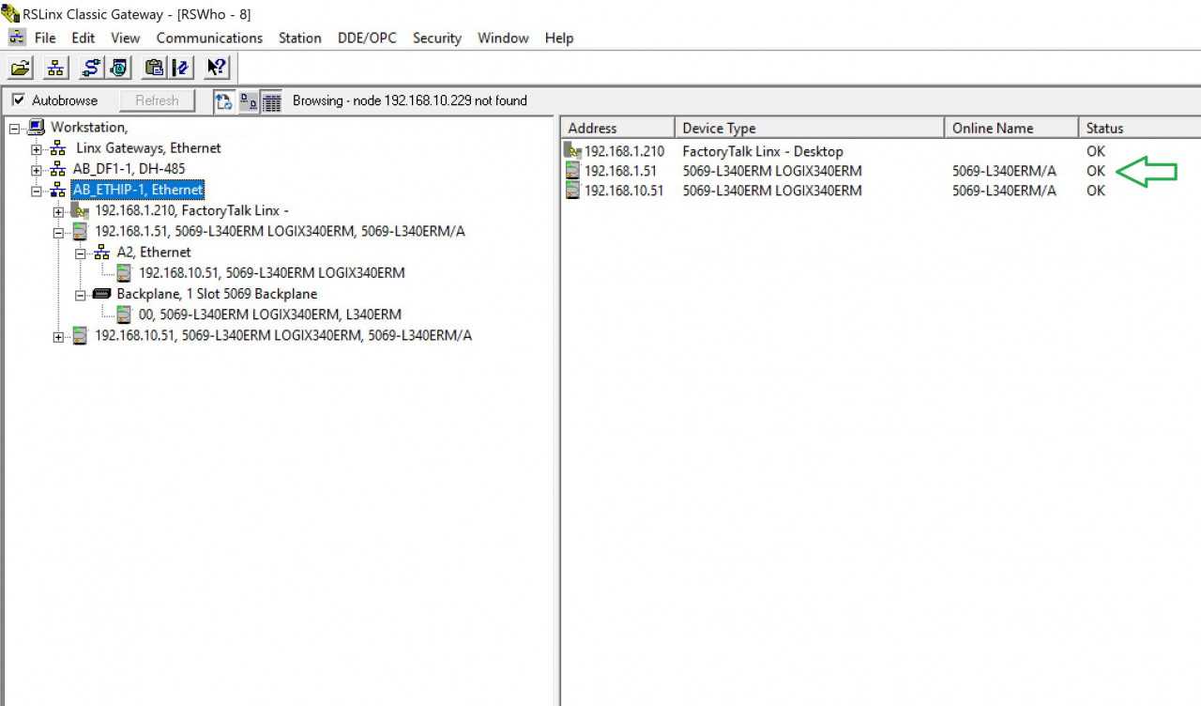Click the "Browsing - node 192.168.10.229 not found" status text
Screen dimensions: 1201x706
click(410, 100)
